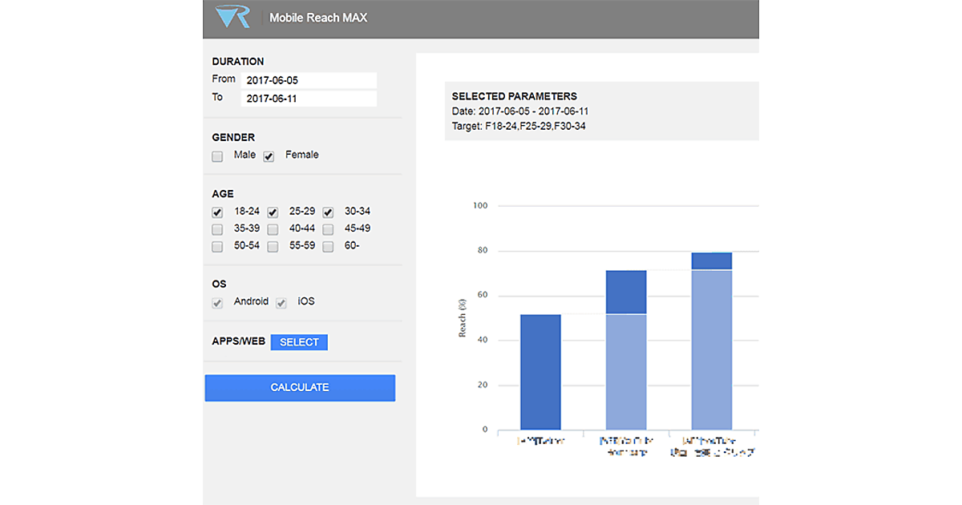Select the dark blue top of third bar

tap(712, 261)
